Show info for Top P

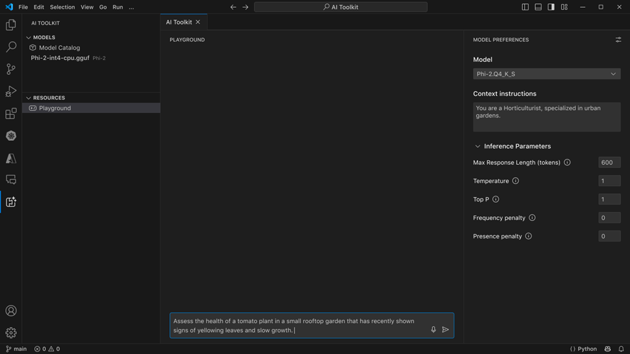(496, 200)
